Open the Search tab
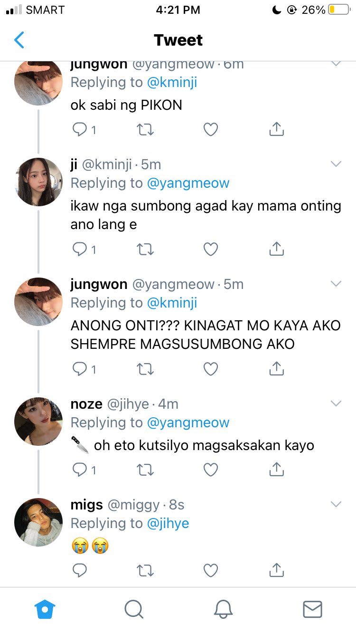356x634 pixels. (133, 609)
